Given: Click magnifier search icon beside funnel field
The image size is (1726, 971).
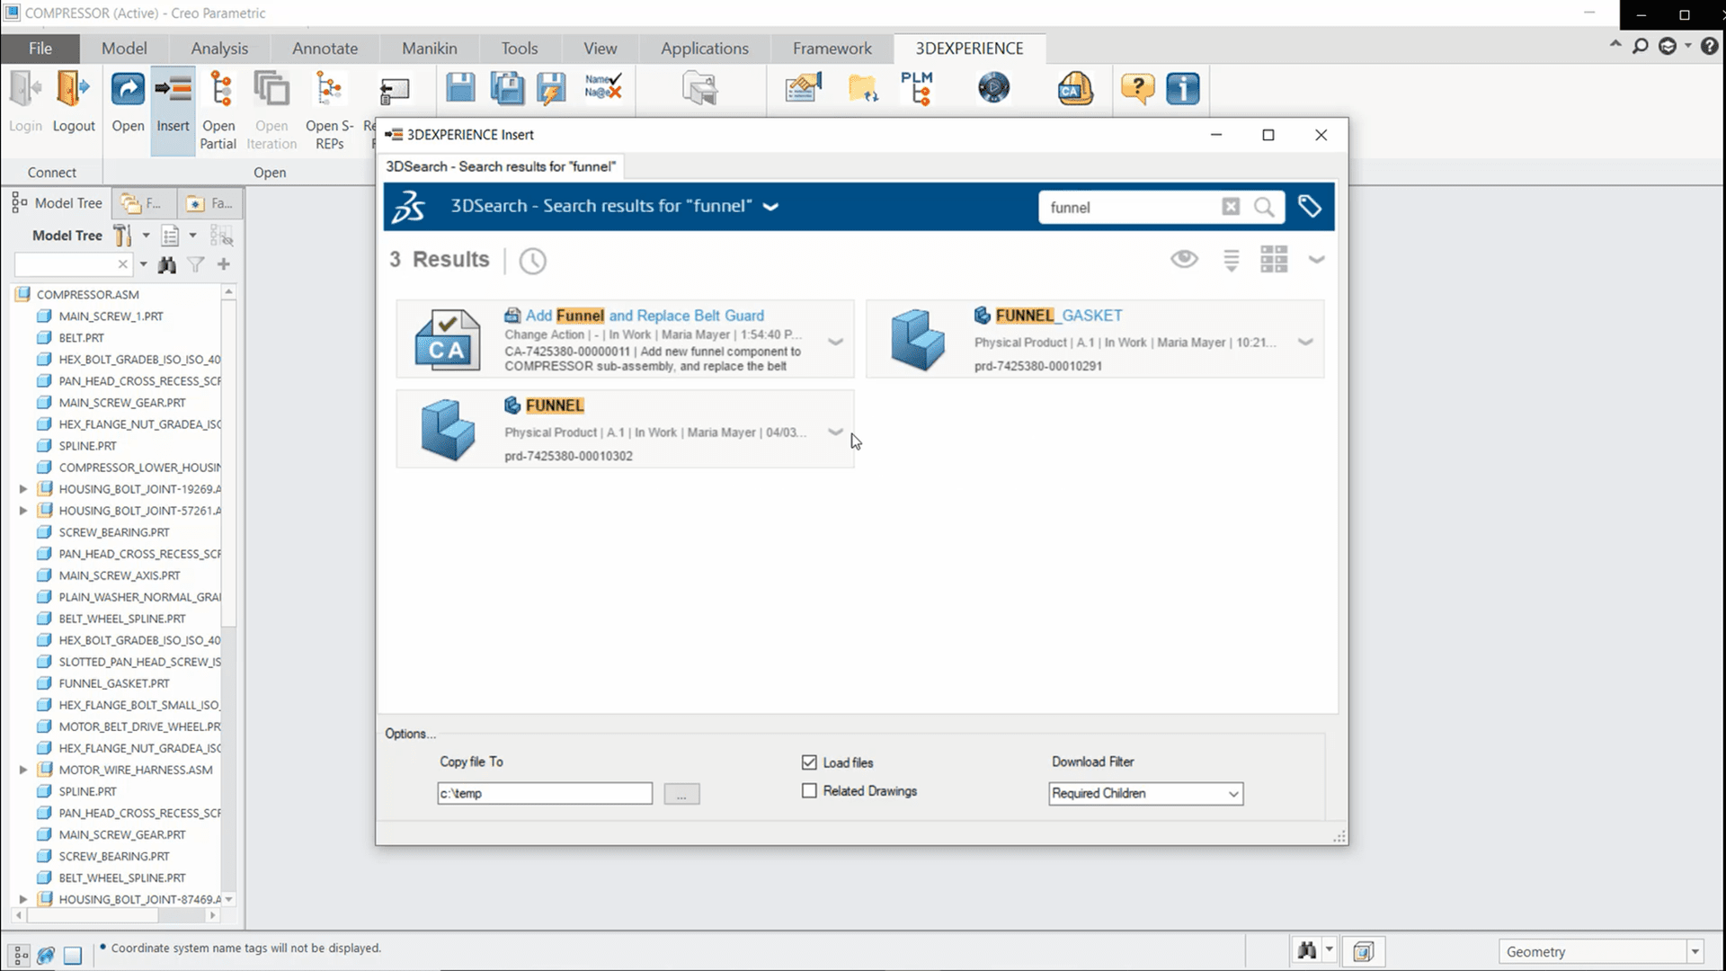Looking at the screenshot, I should click(1264, 208).
